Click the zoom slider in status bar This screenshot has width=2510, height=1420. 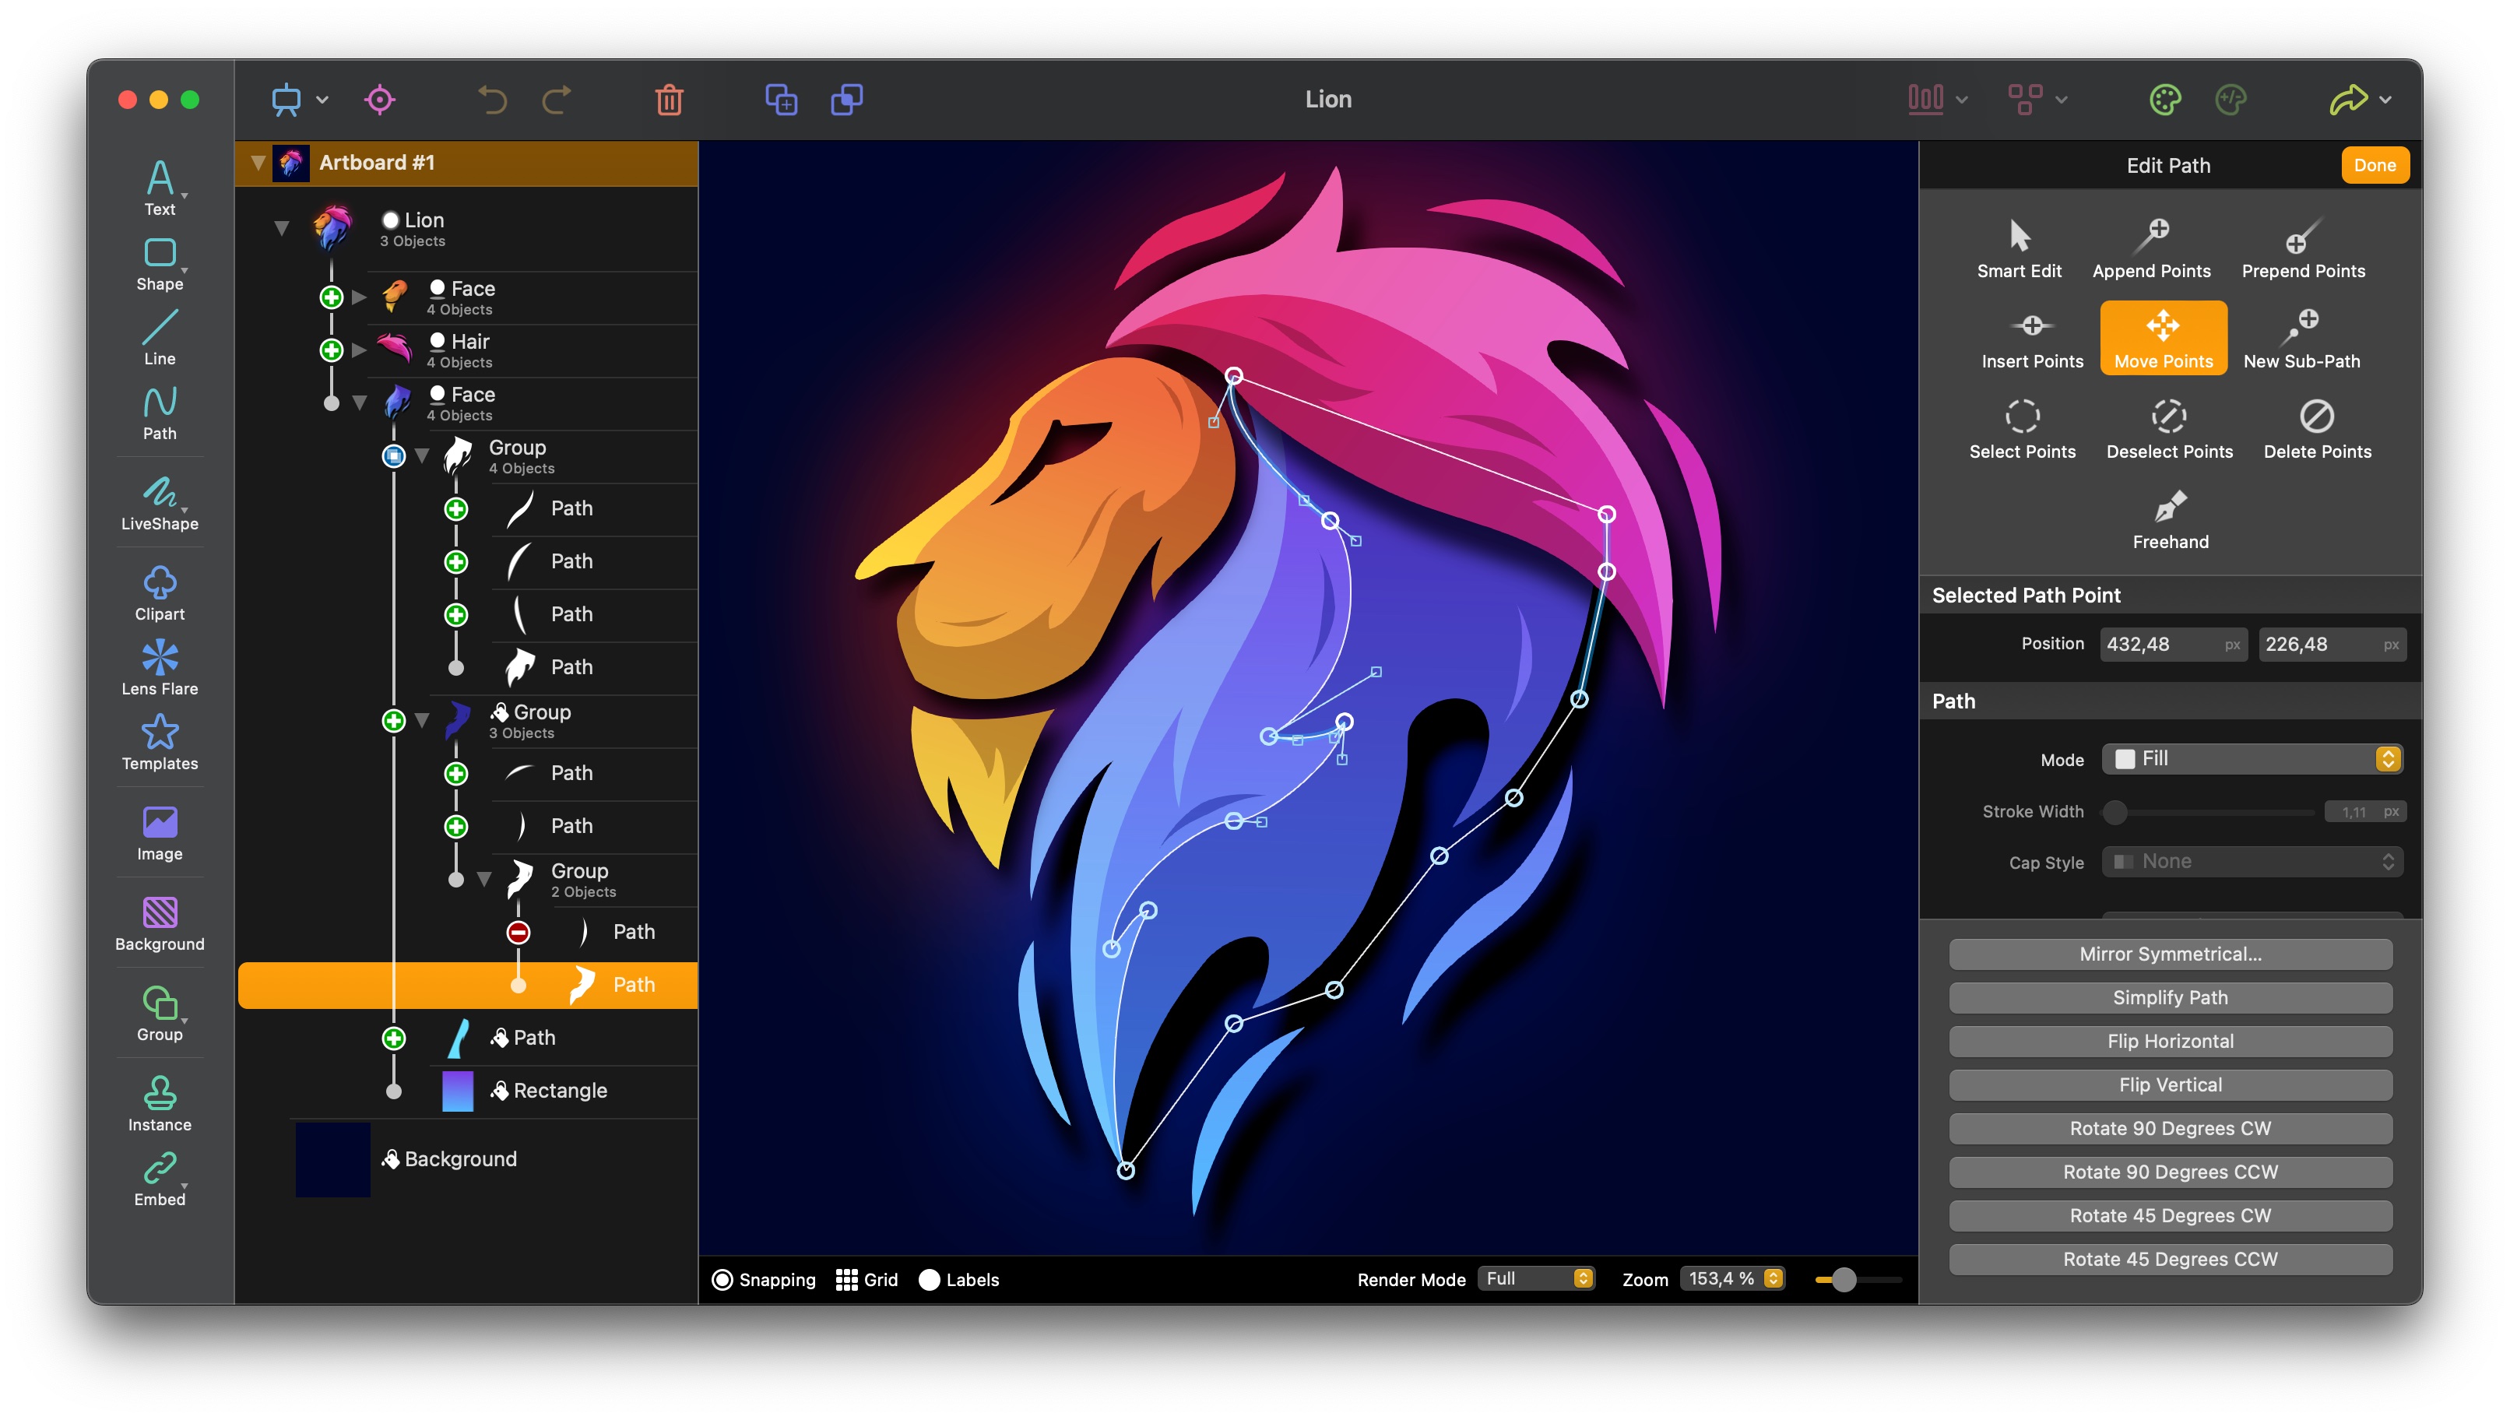1843,1280
